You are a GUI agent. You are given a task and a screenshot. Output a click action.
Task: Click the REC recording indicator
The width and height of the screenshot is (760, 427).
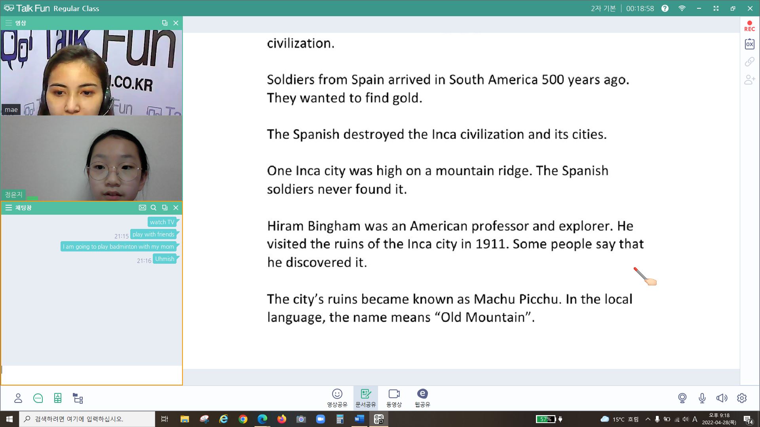749,26
